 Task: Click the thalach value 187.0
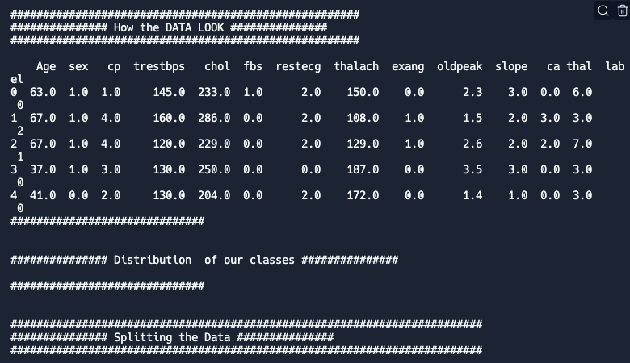click(x=363, y=169)
